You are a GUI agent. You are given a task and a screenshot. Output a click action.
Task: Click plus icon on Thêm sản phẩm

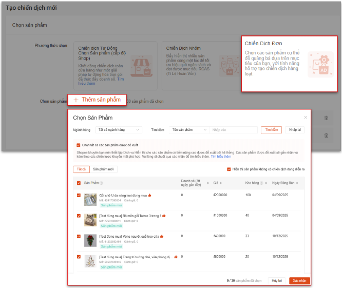[76, 100]
